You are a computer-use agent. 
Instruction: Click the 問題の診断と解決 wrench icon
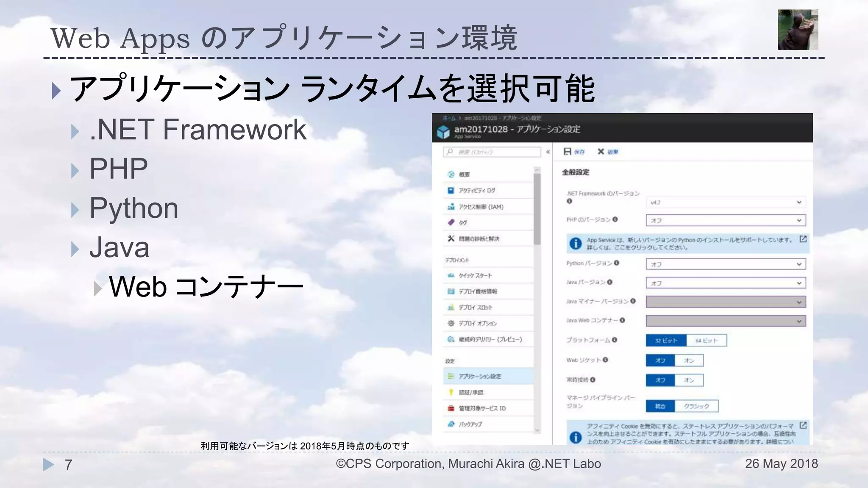coord(451,238)
